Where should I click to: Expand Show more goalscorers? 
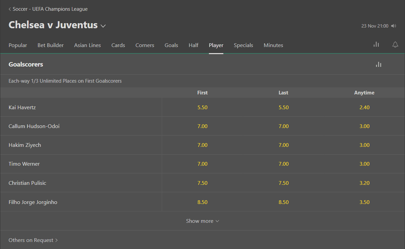click(202, 221)
